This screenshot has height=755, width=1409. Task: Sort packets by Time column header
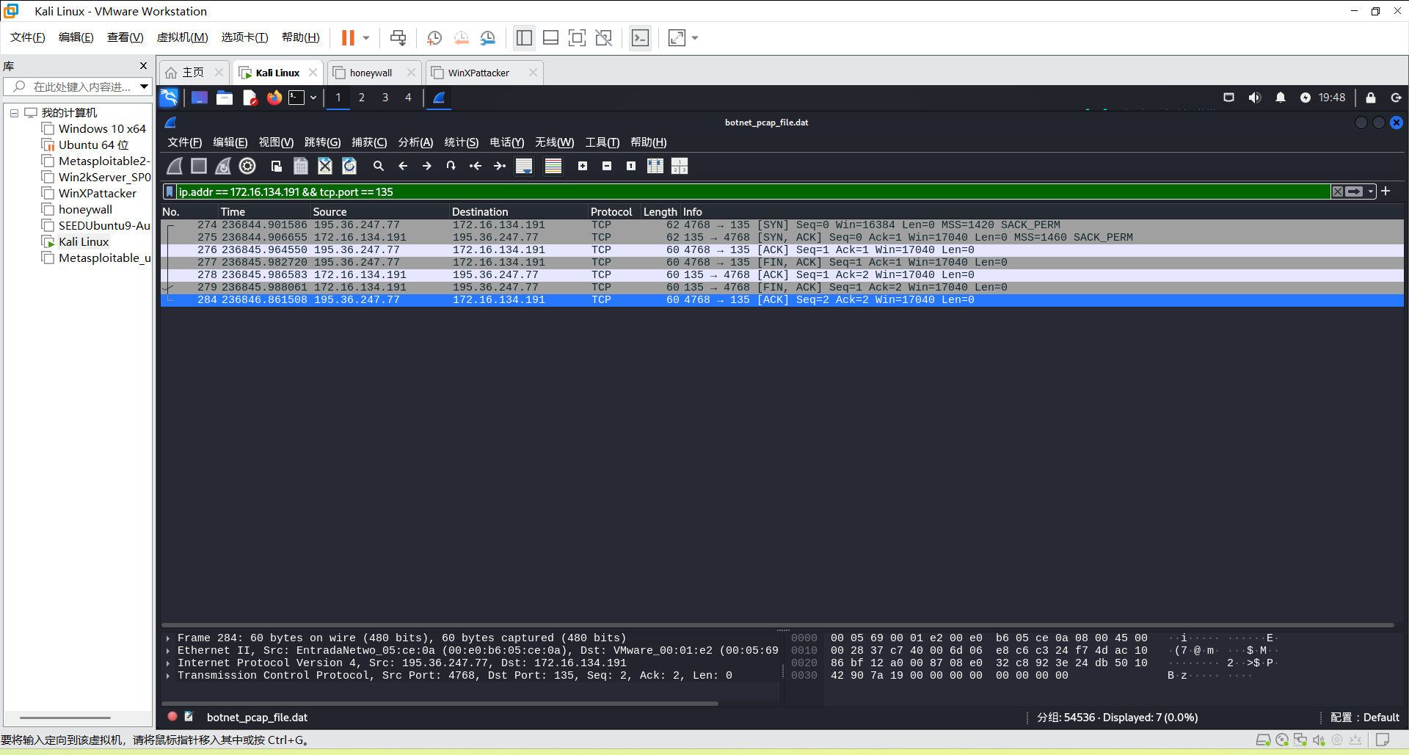(264, 211)
